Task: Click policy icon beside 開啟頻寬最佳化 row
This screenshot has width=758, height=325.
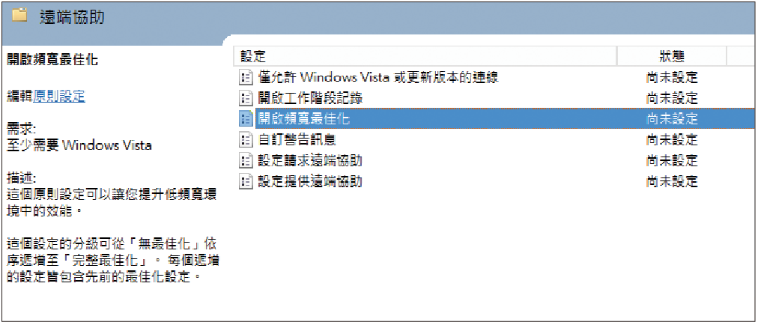Action: coord(246,119)
